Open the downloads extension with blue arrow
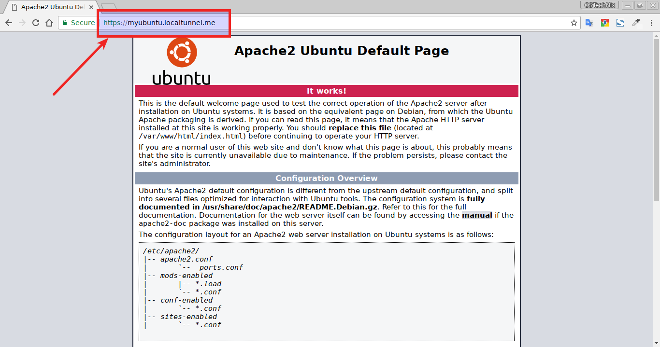 [605, 23]
